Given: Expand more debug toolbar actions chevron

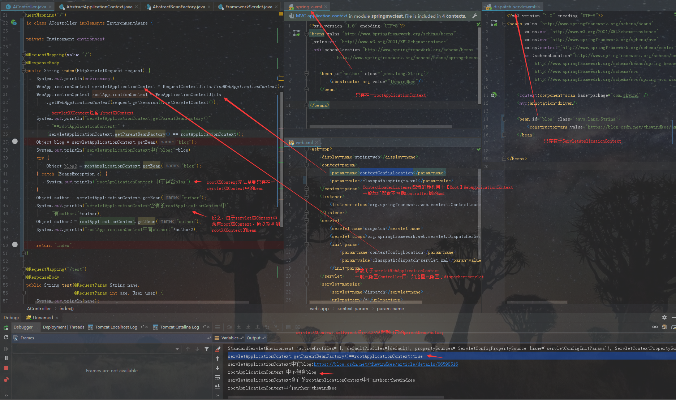Looking at the screenshot, I should click(x=6, y=395).
